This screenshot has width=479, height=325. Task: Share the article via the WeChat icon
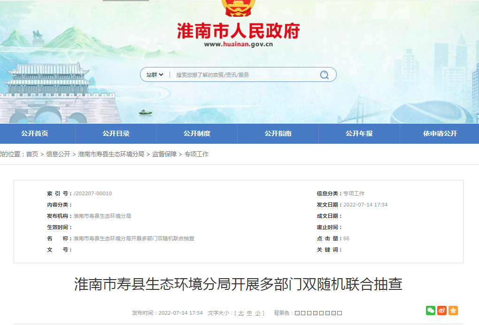[431, 310]
